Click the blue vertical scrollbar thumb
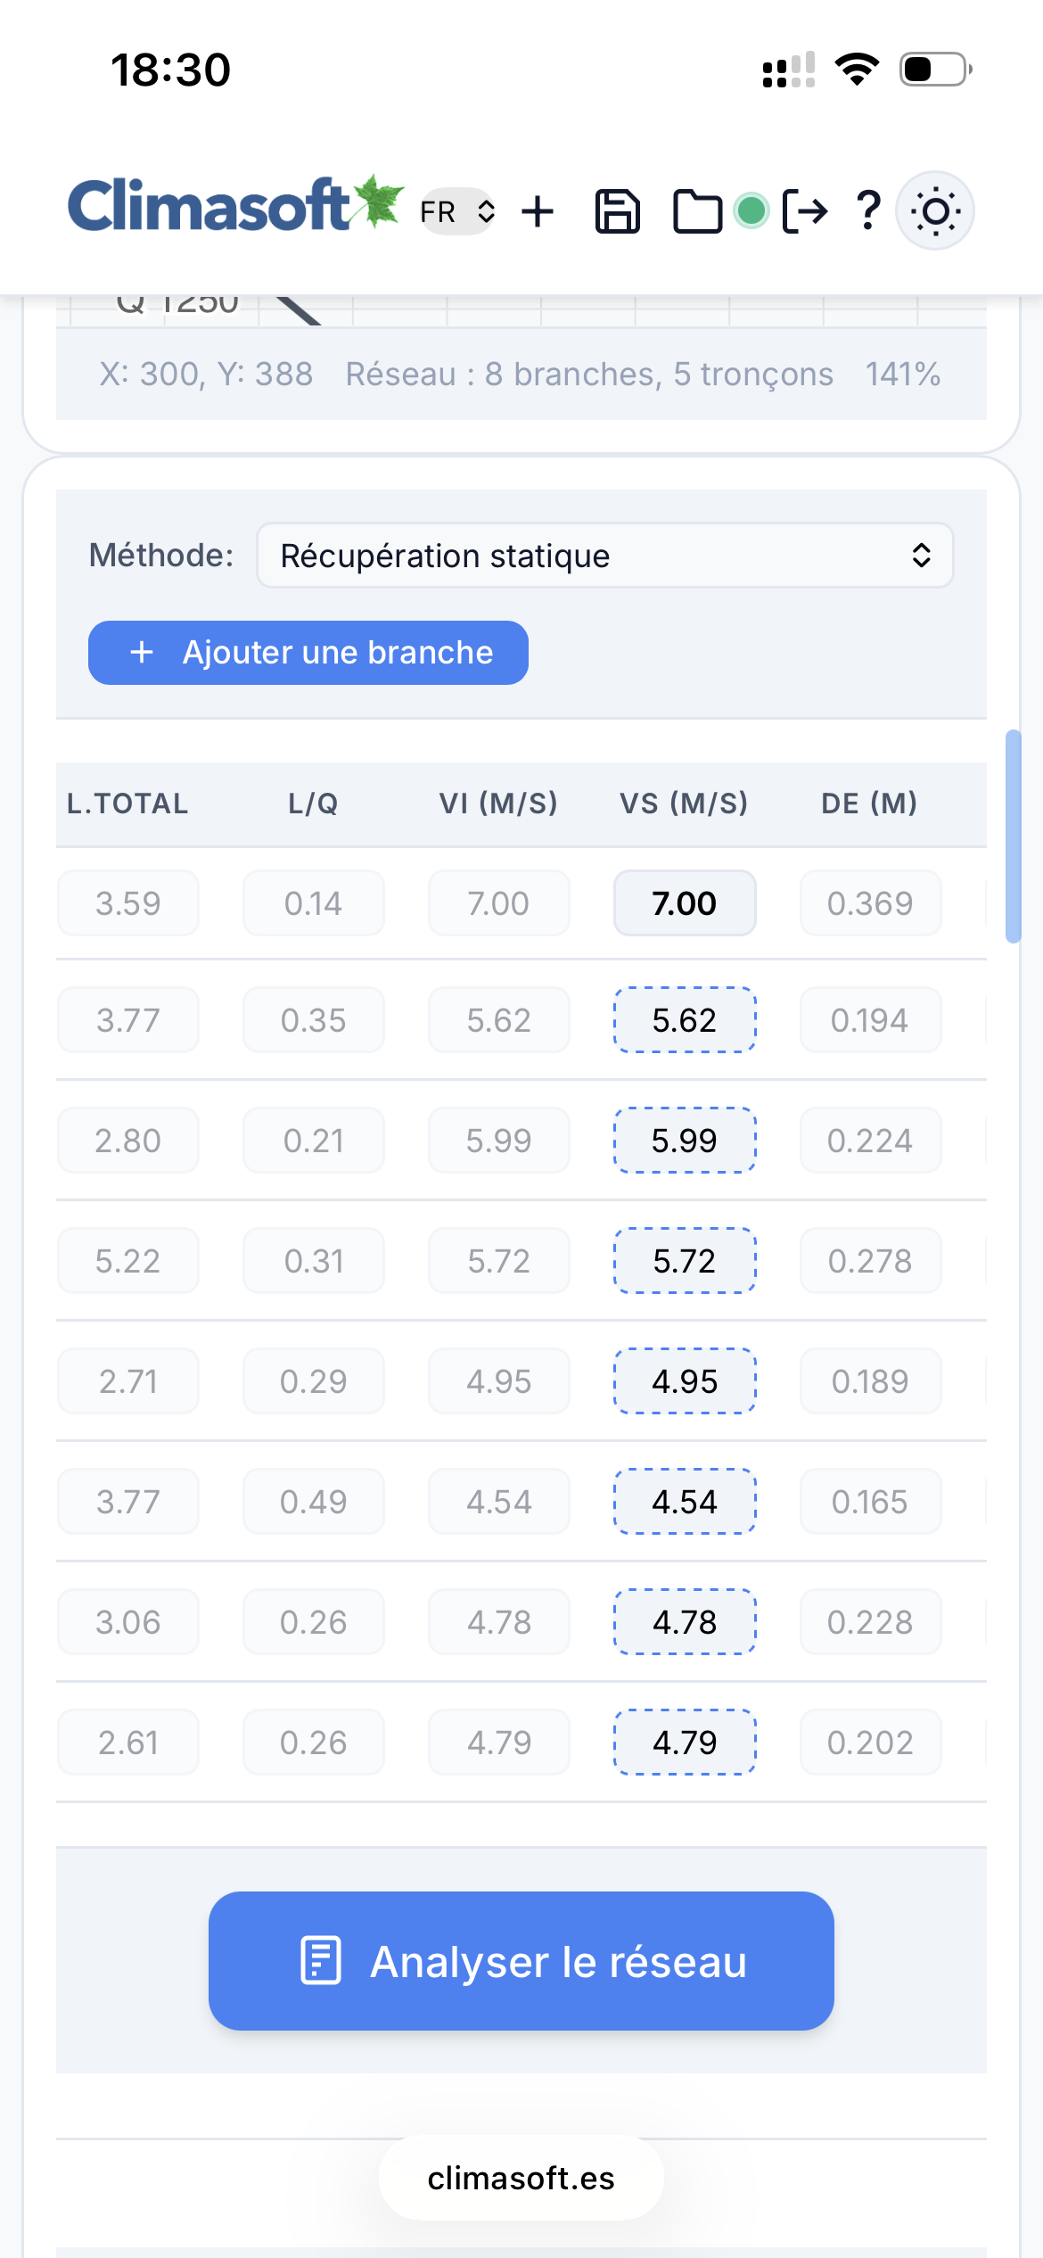 [1013, 836]
